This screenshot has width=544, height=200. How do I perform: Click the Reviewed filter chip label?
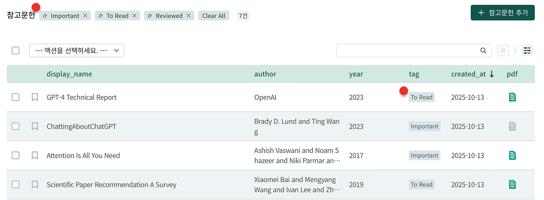point(169,16)
